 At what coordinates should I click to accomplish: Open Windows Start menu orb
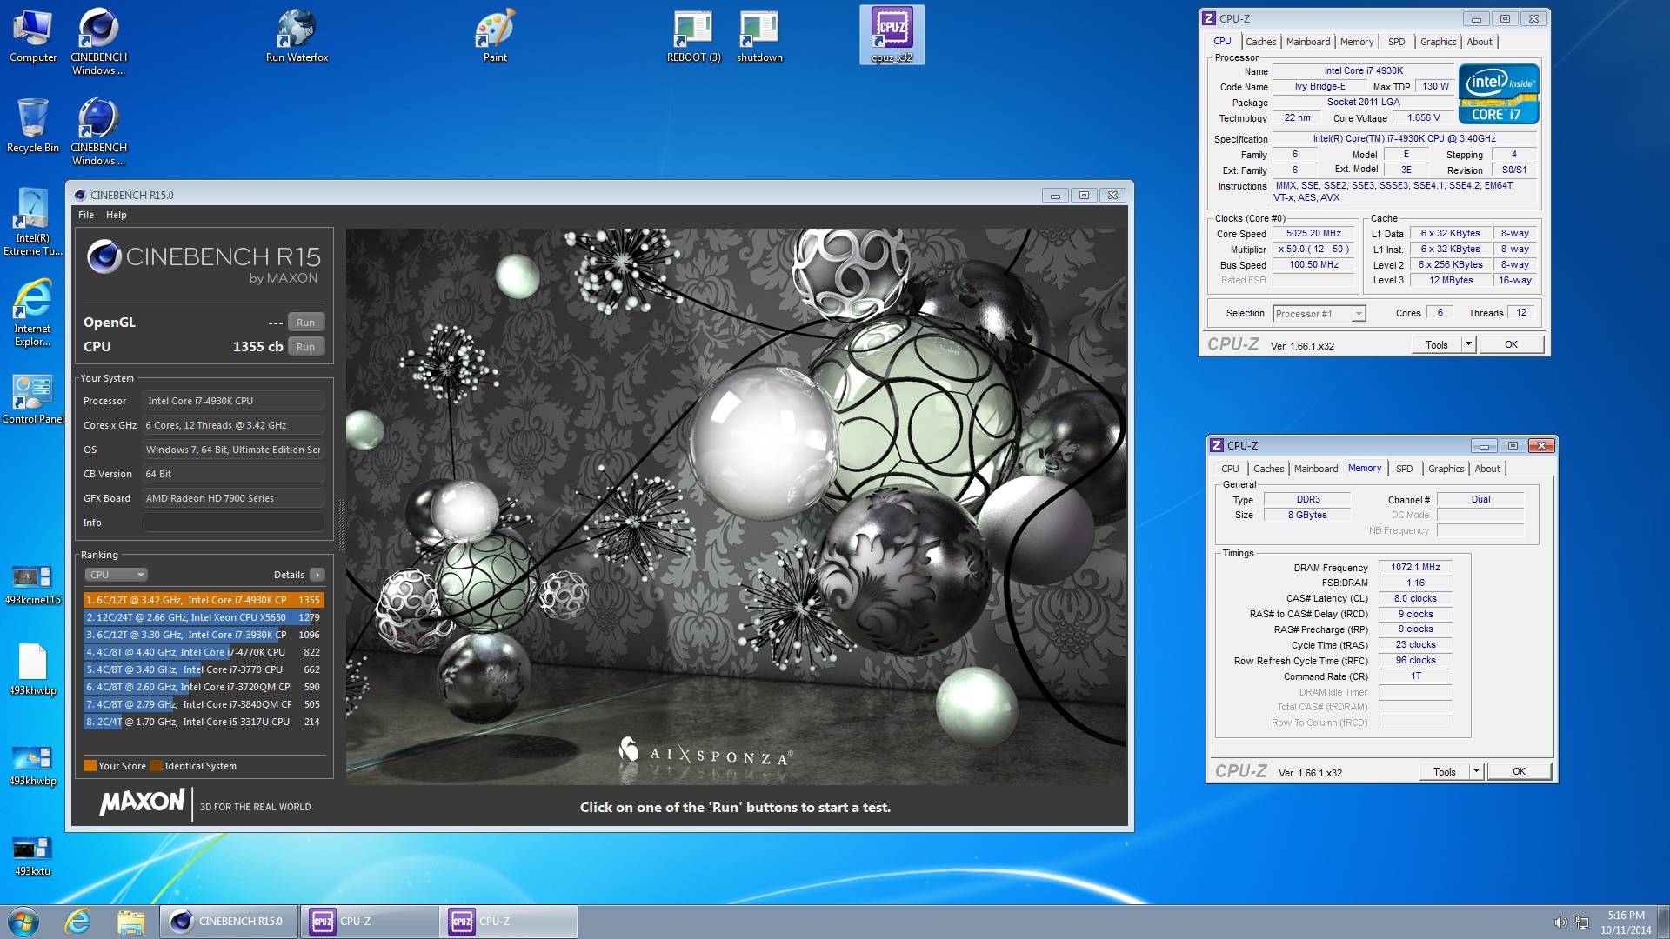click(23, 922)
